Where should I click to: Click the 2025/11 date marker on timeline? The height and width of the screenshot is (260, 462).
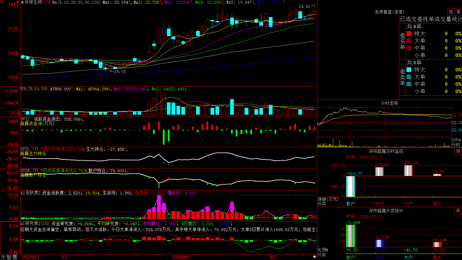pos(31,257)
